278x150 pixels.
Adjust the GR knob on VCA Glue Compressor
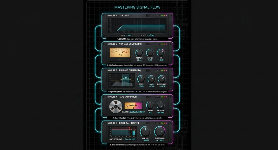(x=161, y=53)
